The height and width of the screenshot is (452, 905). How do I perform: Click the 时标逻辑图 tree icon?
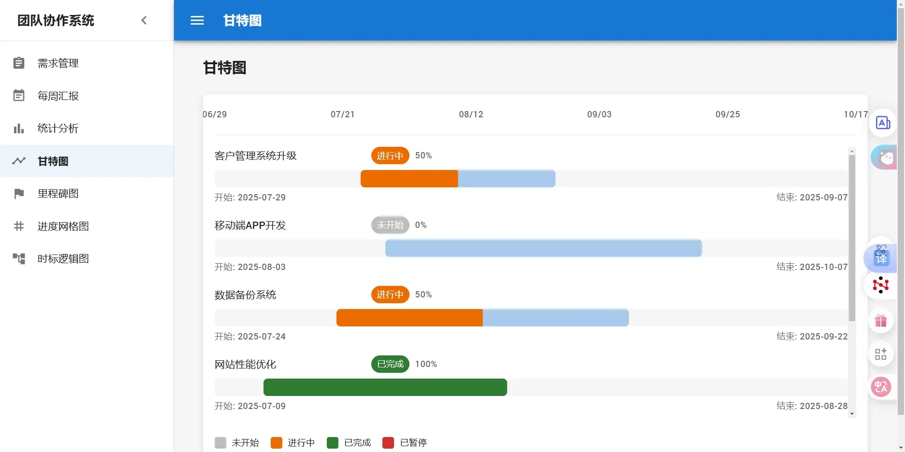point(19,259)
